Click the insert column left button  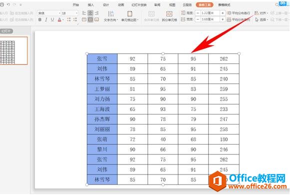point(21,13)
